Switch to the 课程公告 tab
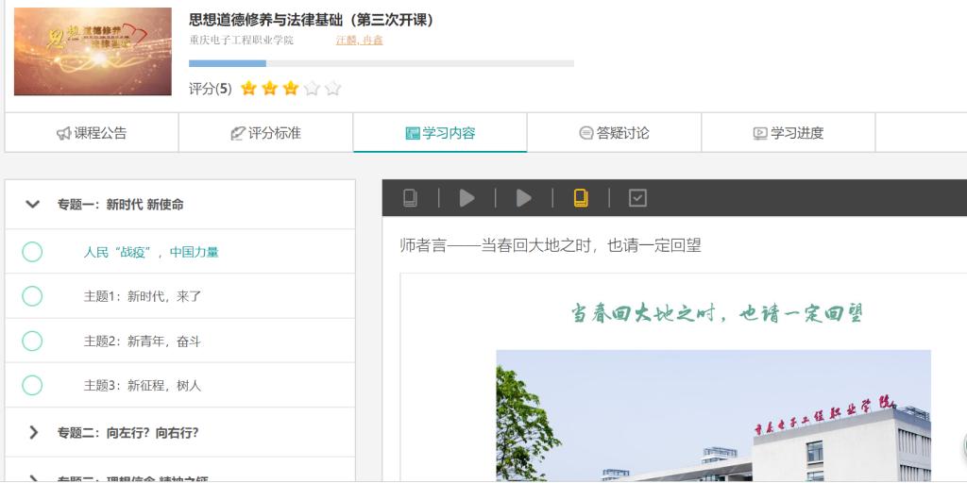This screenshot has width=967, height=483. [92, 133]
